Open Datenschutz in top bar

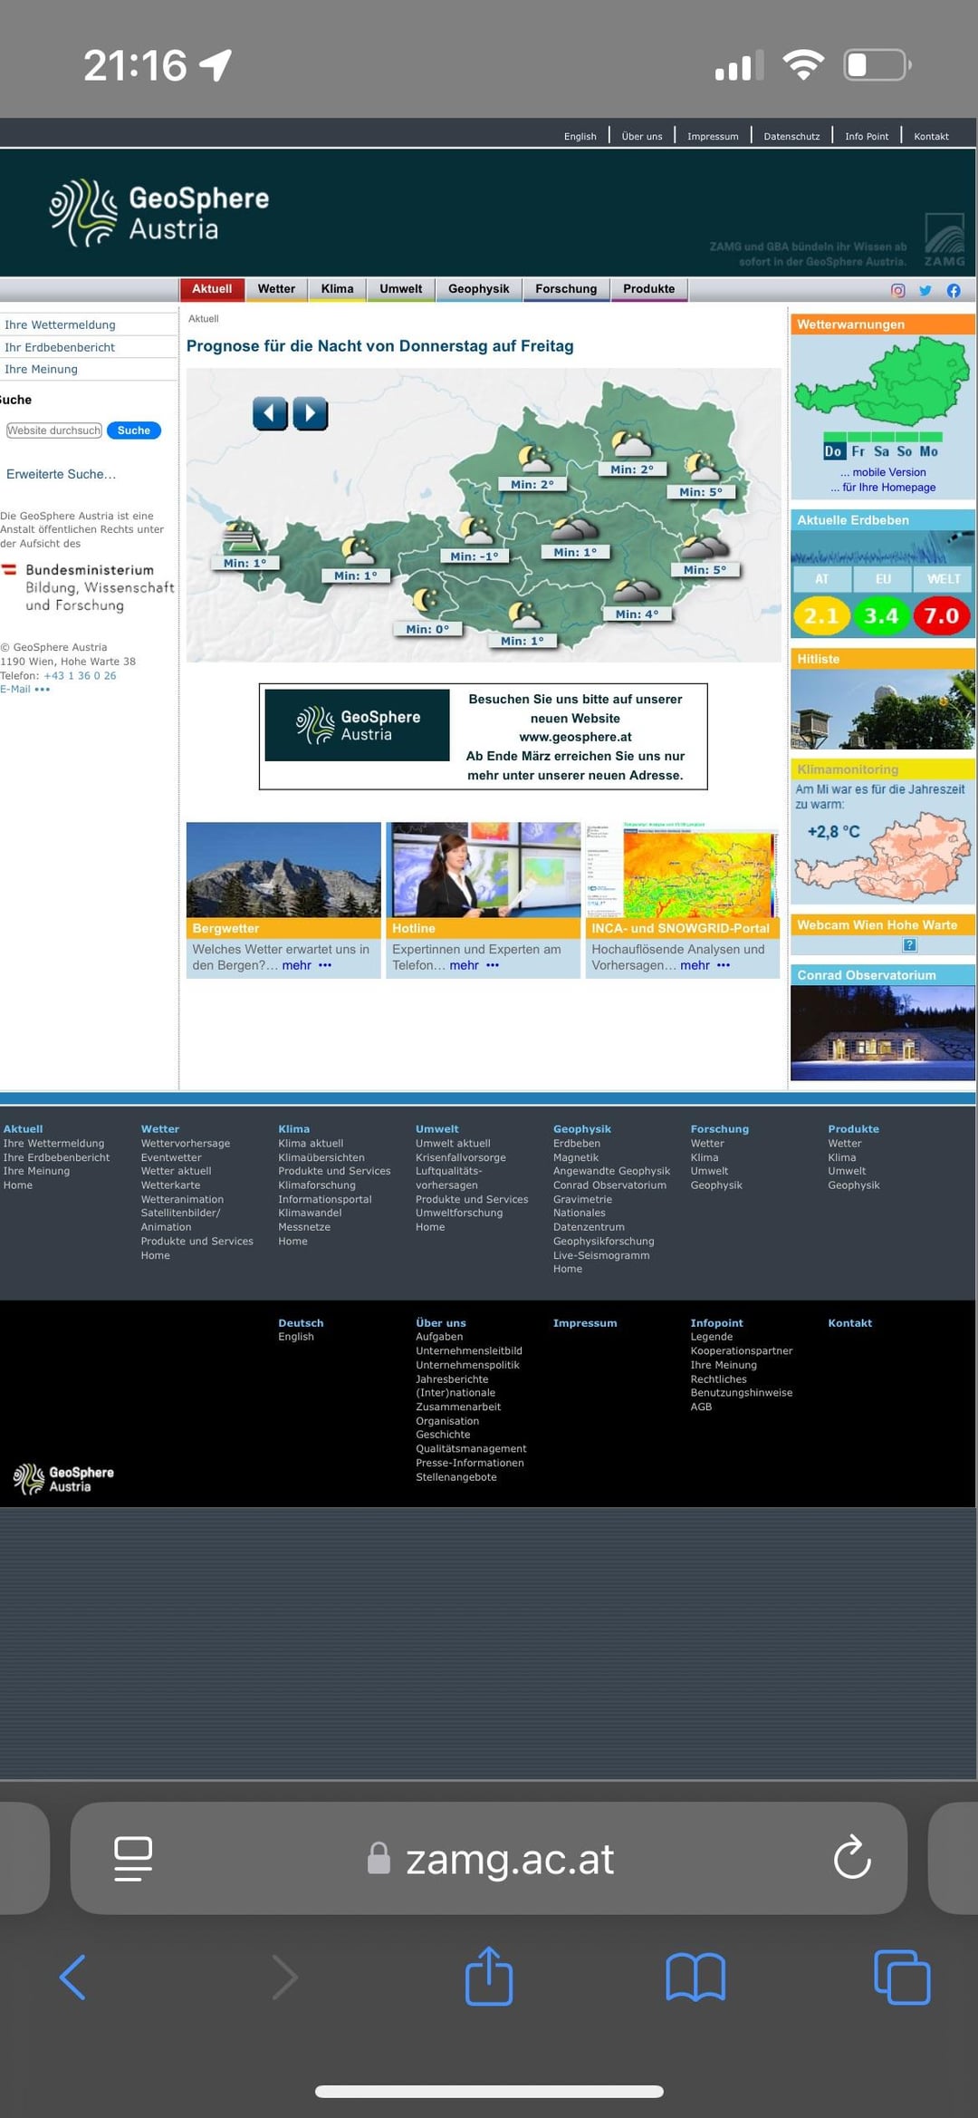pos(791,137)
